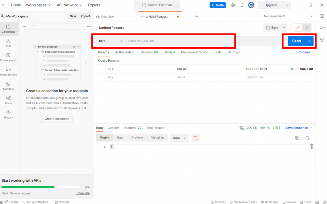
Task: Switch to the request Settings tab
Action: click(233, 52)
